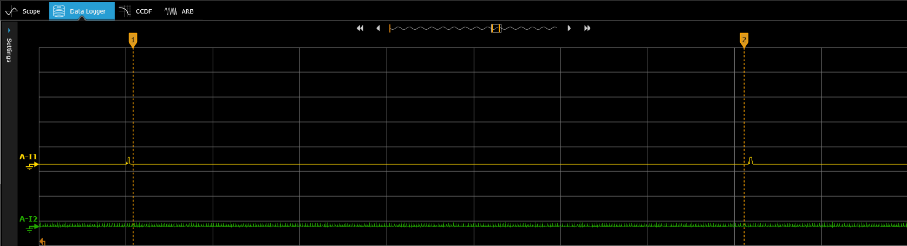Viewport: 907px width, 246px height.
Task: Click the view window box in overview strip
Action: [x=495, y=28]
